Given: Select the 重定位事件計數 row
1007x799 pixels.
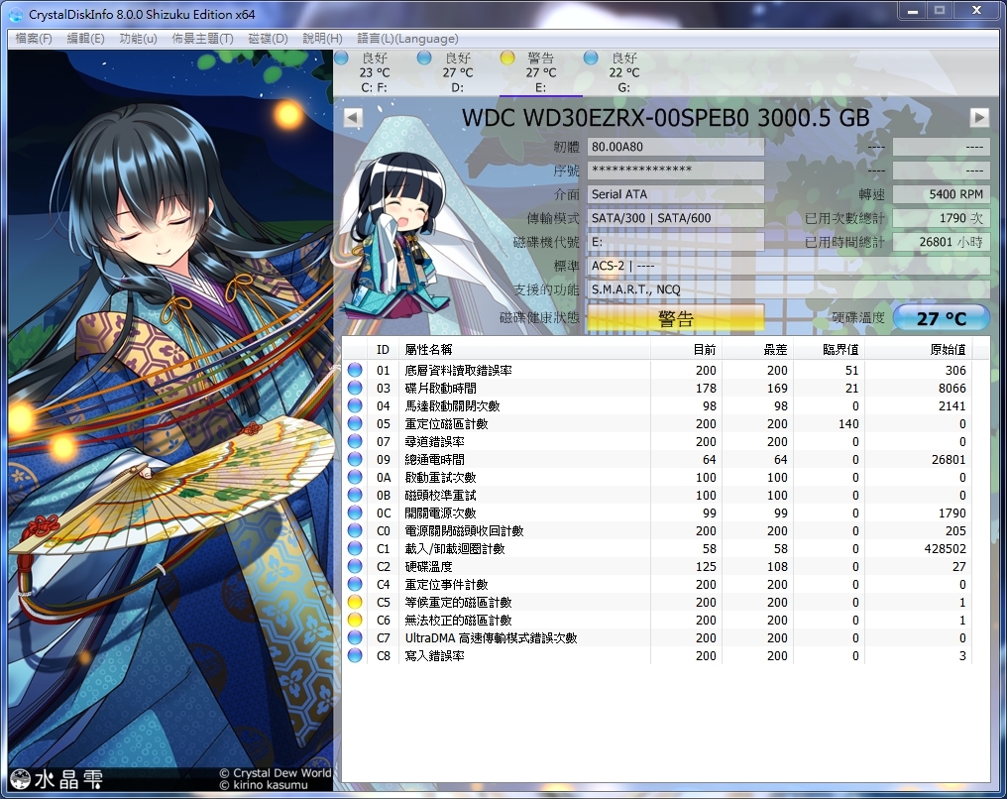Looking at the screenshot, I should [657, 585].
